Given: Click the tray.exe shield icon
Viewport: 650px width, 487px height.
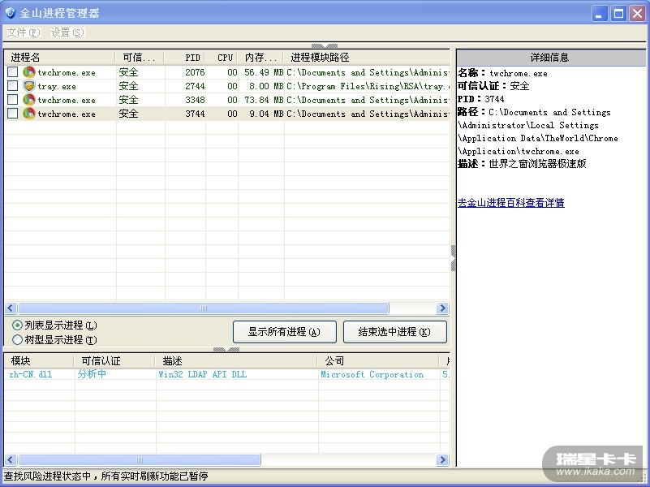Looking at the screenshot, I should [28, 86].
